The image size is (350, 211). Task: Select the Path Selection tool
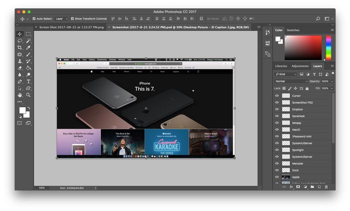click(x=19, y=88)
